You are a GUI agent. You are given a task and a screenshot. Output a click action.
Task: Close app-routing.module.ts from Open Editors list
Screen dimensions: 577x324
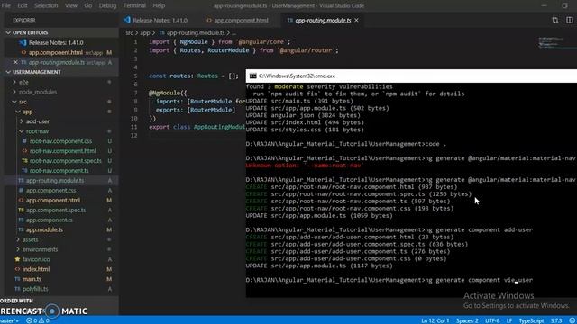[15, 62]
